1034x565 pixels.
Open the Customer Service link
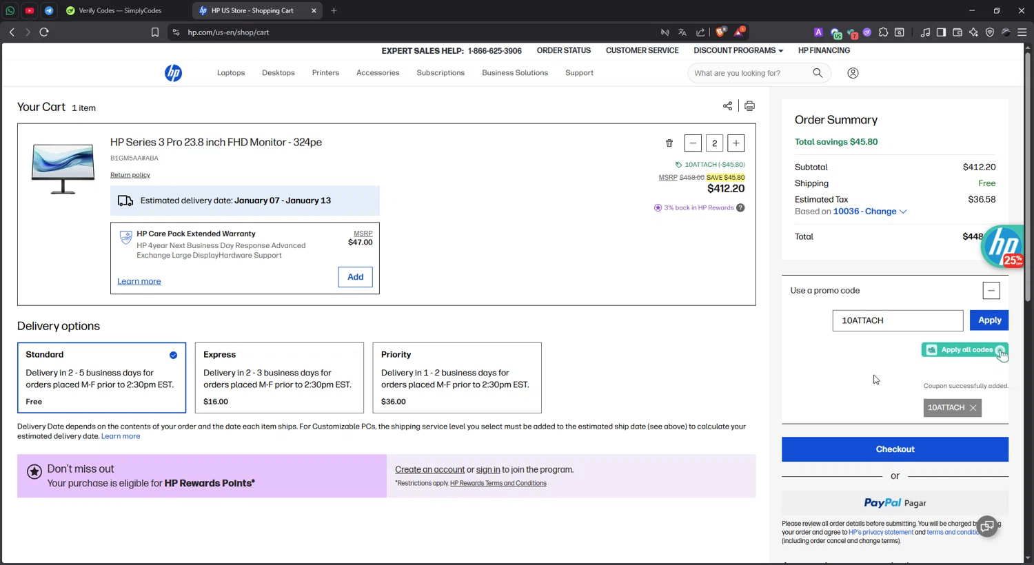point(642,50)
